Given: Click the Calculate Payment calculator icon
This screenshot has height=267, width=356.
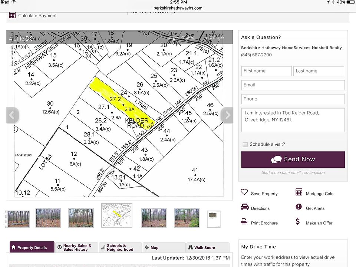Looking at the screenshot, I should coord(12,15).
